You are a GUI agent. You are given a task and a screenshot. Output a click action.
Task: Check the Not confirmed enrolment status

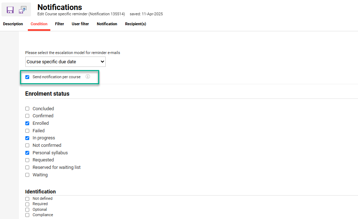click(x=27, y=145)
